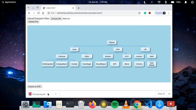196x110 pixels.
Task: Select the Guindy node
Action: pyautogui.click(x=74, y=64)
